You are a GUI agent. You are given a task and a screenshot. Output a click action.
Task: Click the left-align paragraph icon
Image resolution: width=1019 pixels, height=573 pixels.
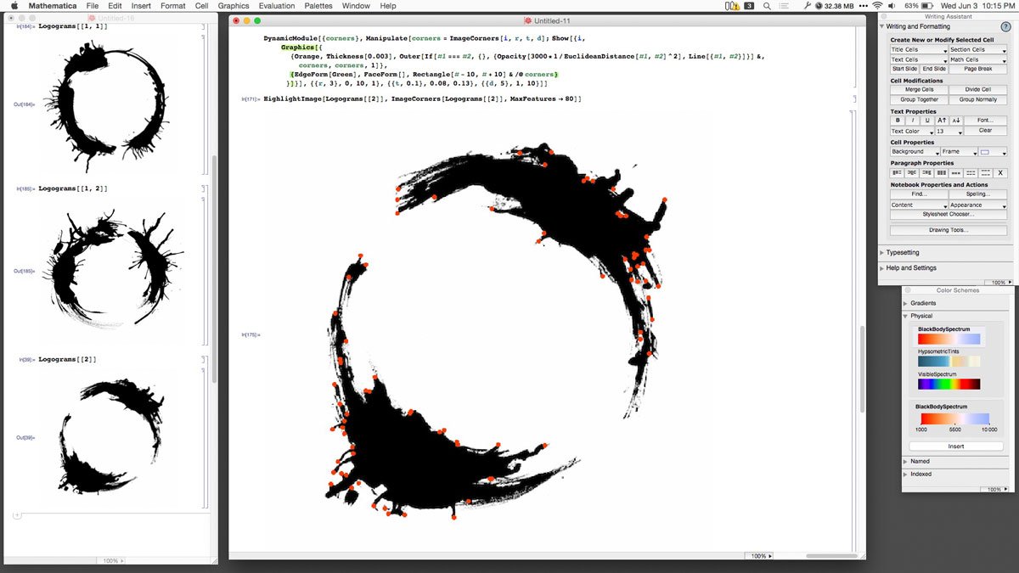(x=897, y=172)
